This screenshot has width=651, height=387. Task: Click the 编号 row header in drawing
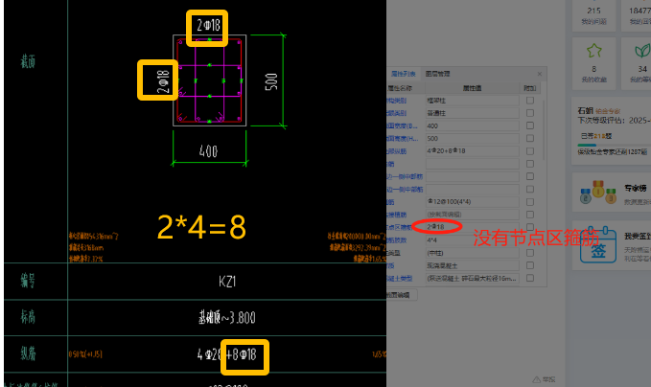click(x=28, y=281)
